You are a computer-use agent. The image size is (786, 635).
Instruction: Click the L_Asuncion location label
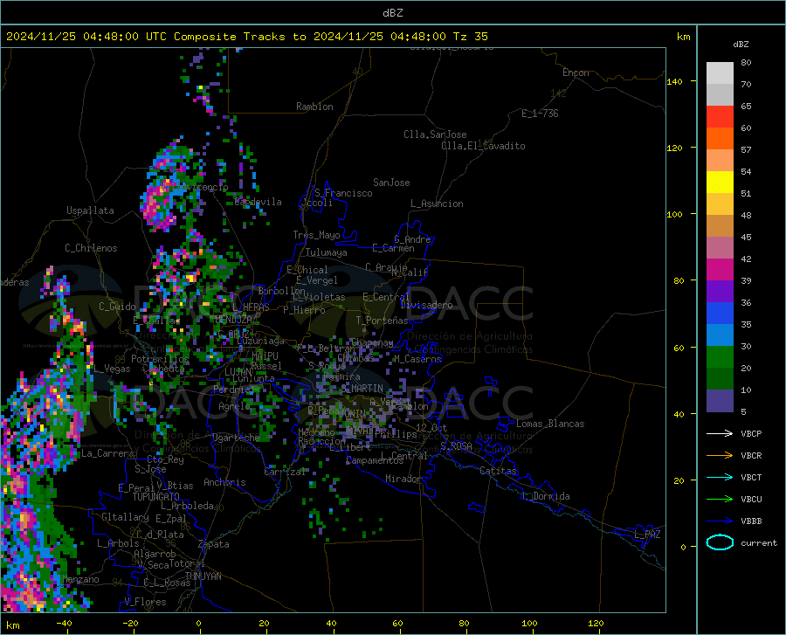437,204
